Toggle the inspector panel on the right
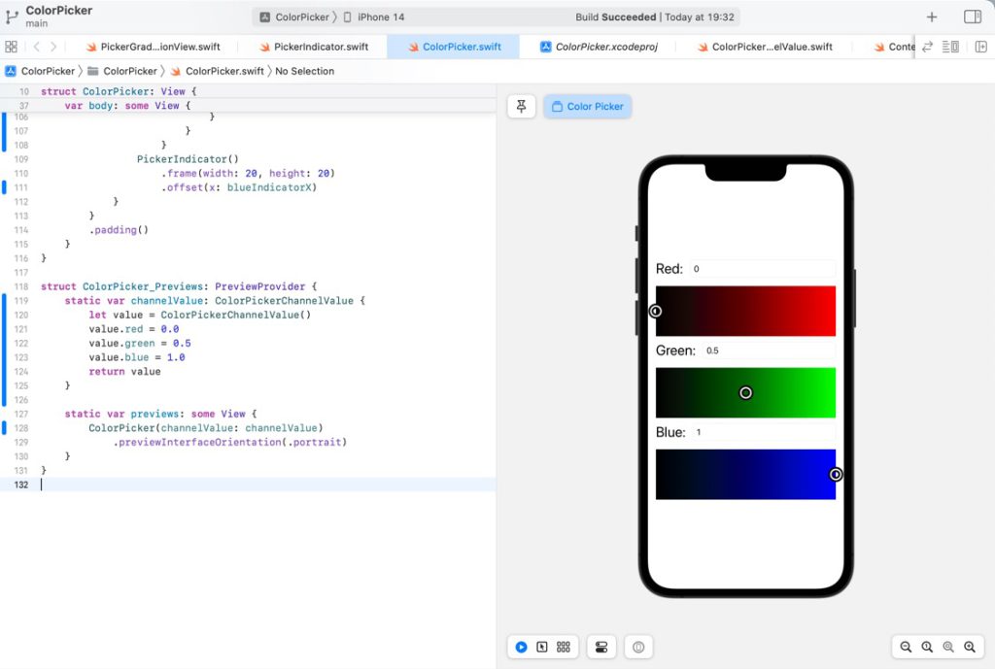 (972, 17)
